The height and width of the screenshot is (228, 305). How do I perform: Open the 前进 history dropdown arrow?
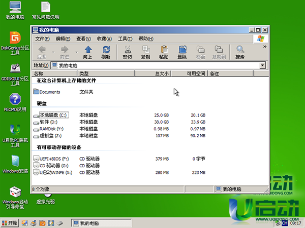pos(76,52)
